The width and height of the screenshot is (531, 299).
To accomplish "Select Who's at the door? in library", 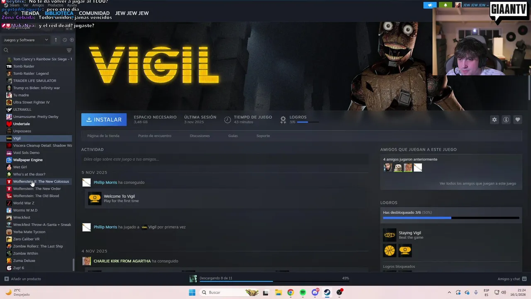I will 29,174.
